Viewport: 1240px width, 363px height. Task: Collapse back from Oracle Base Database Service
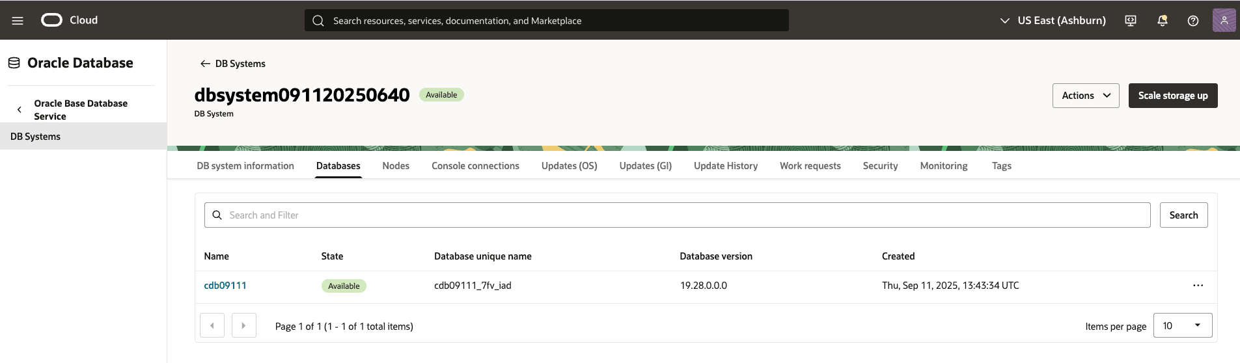[20, 110]
